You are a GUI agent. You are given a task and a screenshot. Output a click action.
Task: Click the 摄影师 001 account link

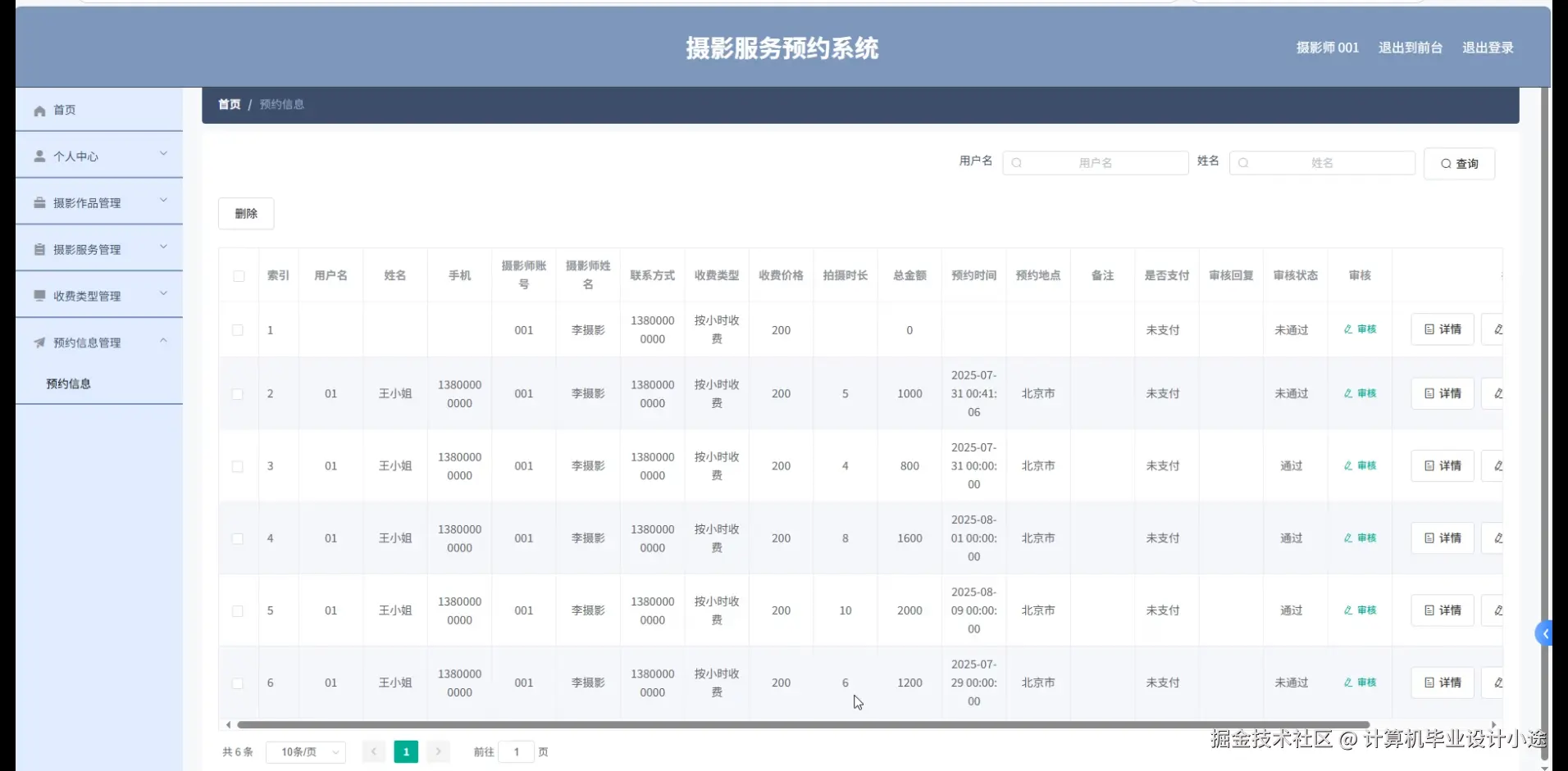(x=1327, y=48)
